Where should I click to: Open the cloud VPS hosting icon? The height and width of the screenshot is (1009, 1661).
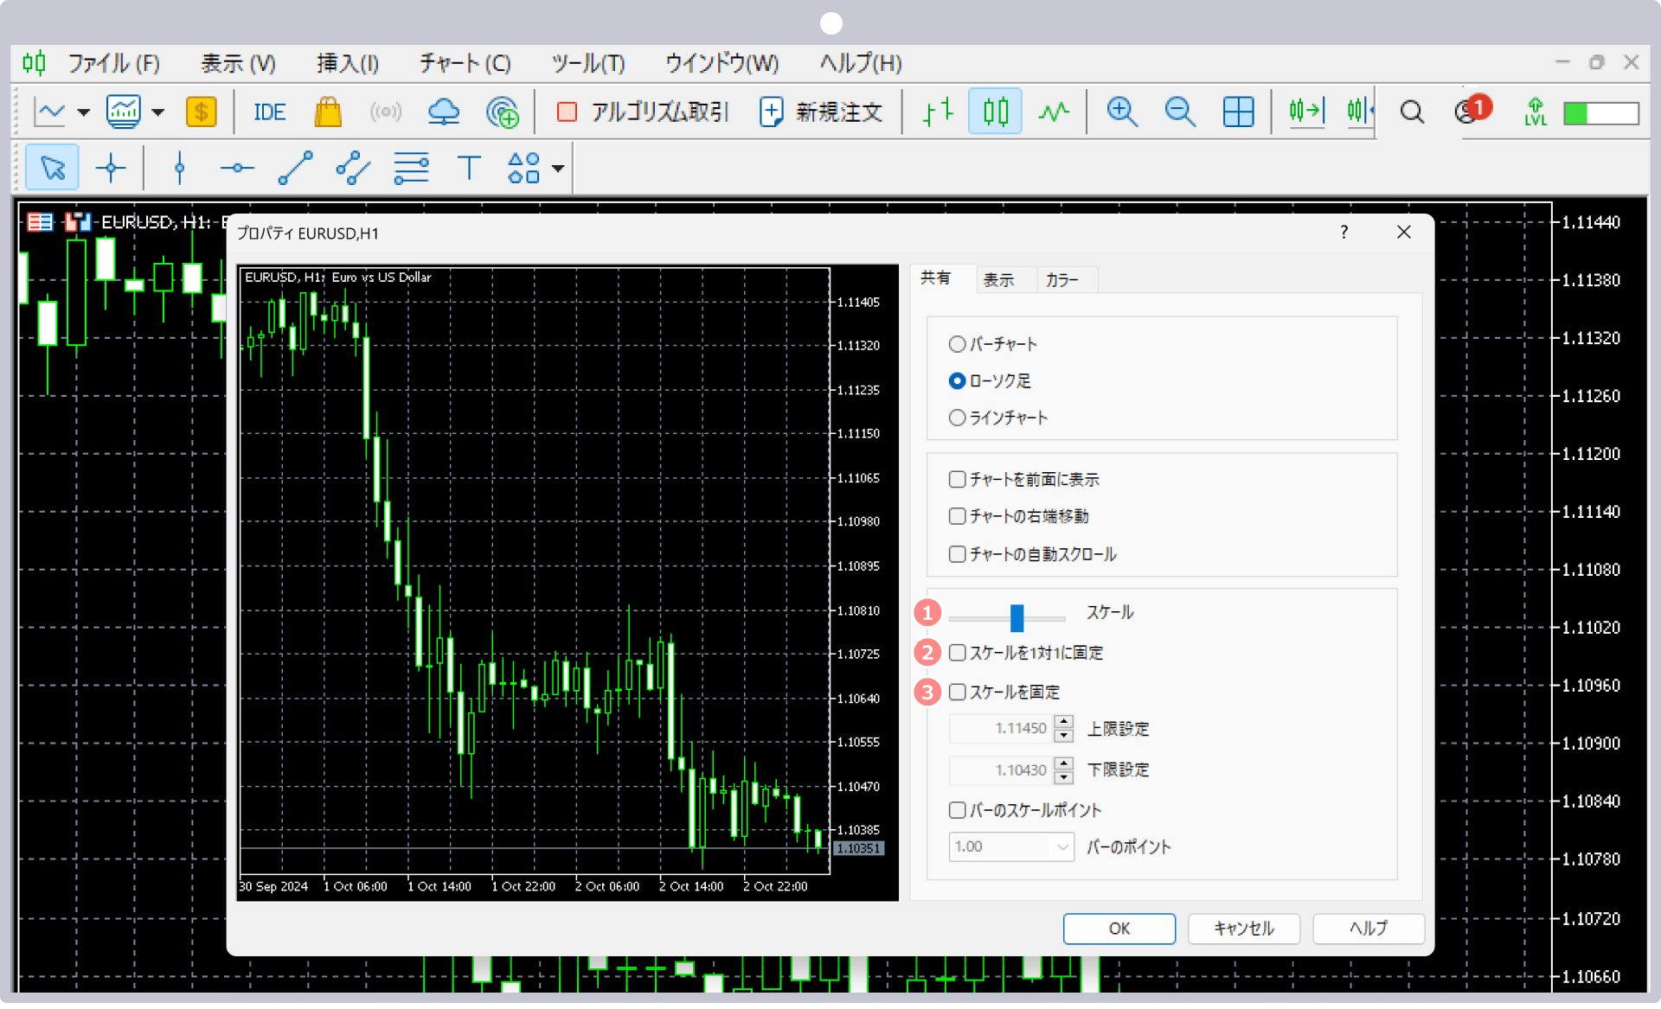pyautogui.click(x=444, y=112)
